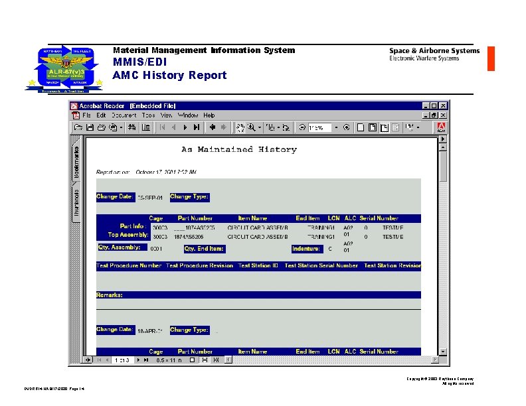This screenshot has width=526, height=406.
Task: Toggle the navigation pane toolbar icon
Action: pos(145,127)
